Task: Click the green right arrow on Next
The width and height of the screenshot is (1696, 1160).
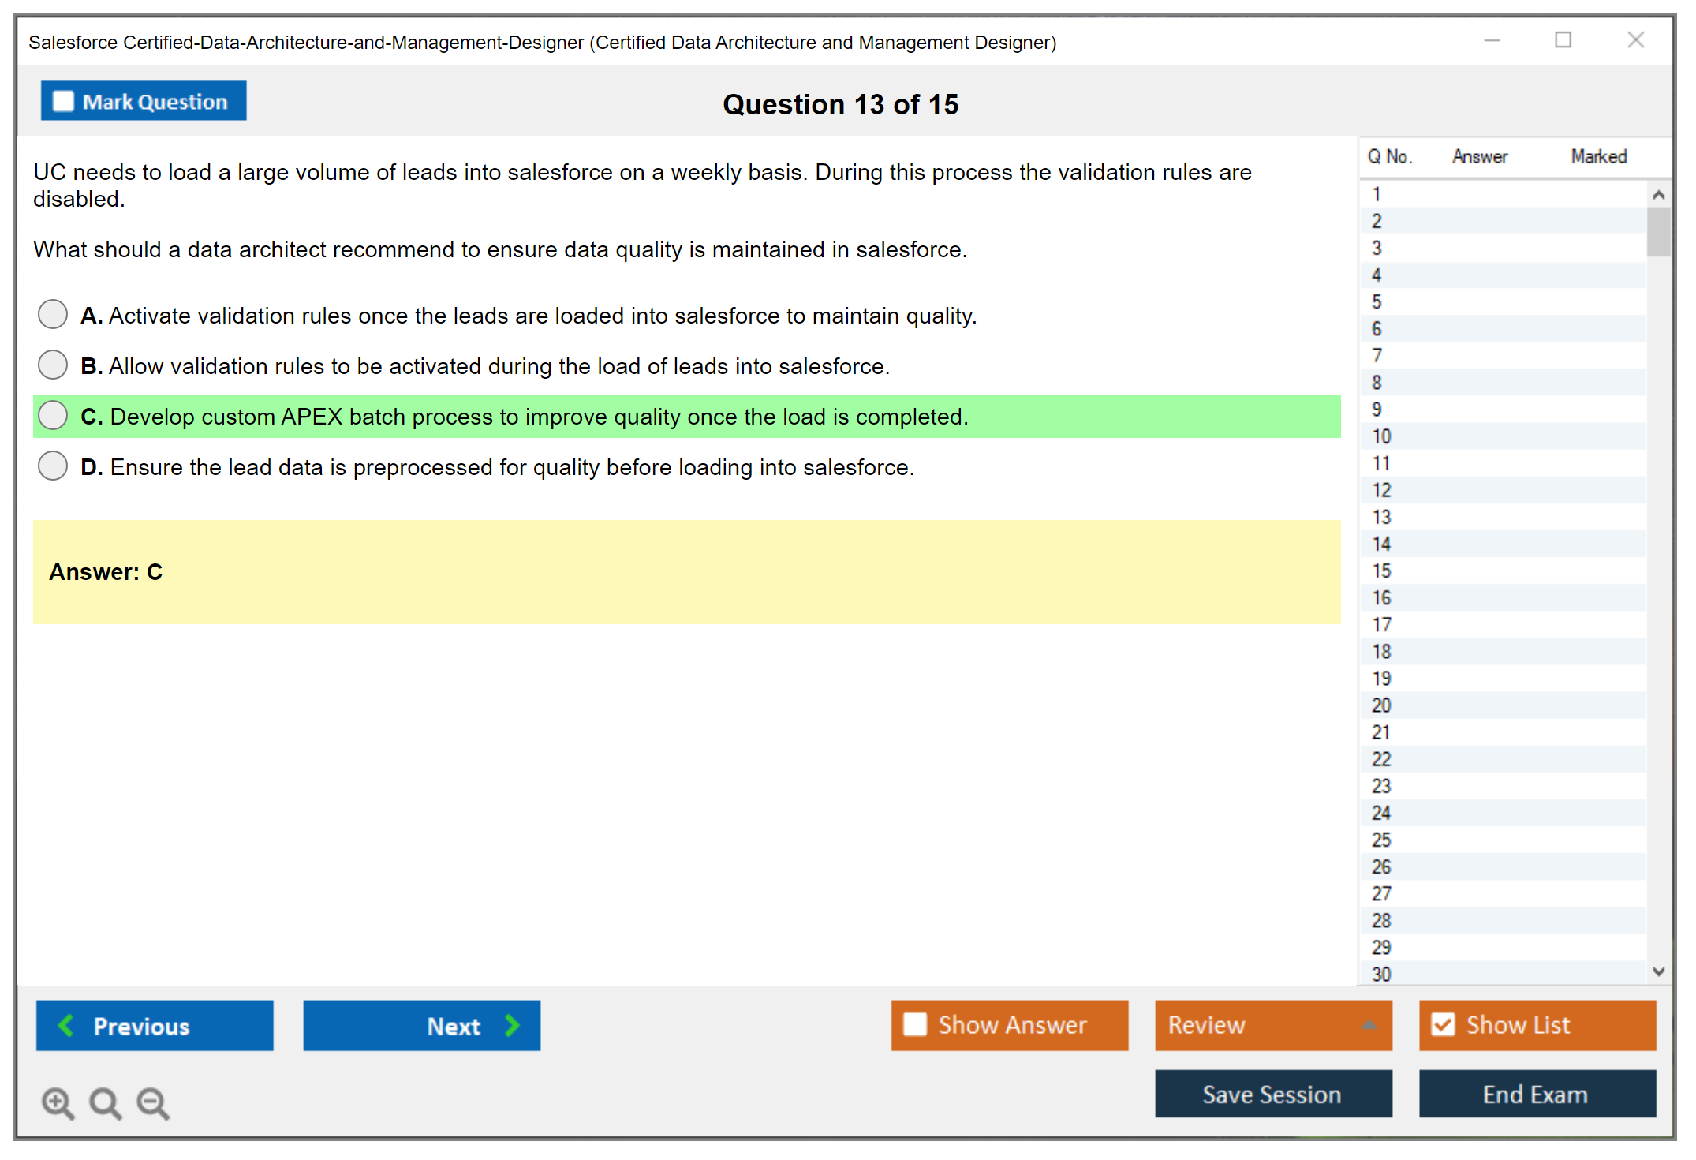Action: coord(512,1025)
